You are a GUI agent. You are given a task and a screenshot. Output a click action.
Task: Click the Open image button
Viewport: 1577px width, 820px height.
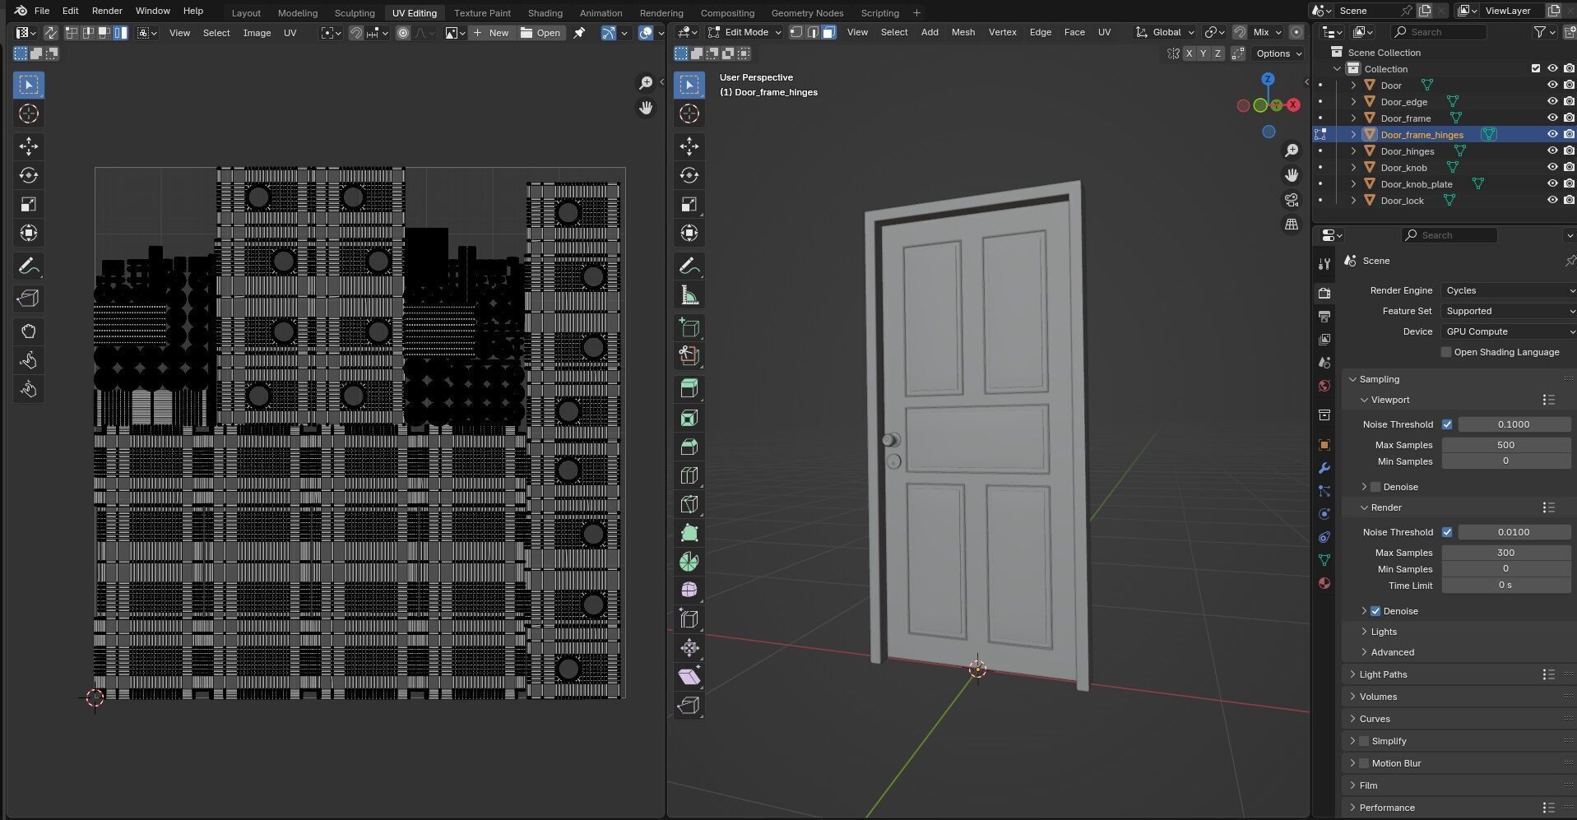[540, 33]
